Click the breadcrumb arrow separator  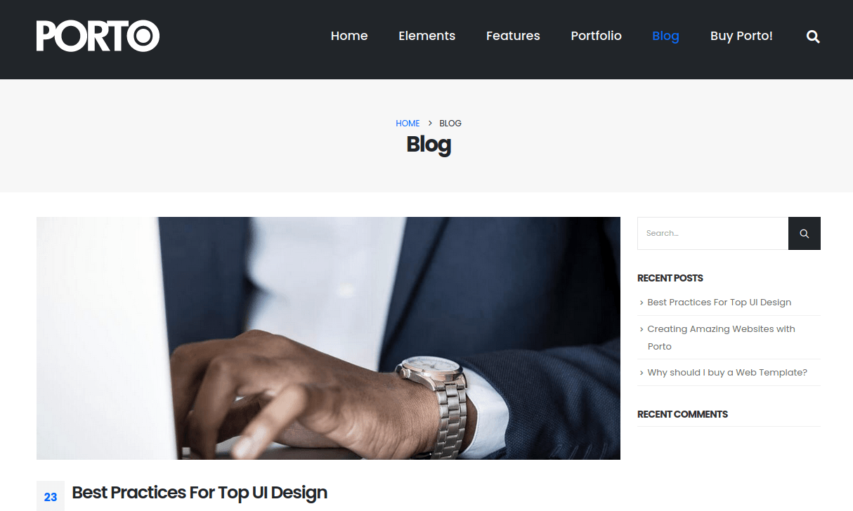[430, 123]
